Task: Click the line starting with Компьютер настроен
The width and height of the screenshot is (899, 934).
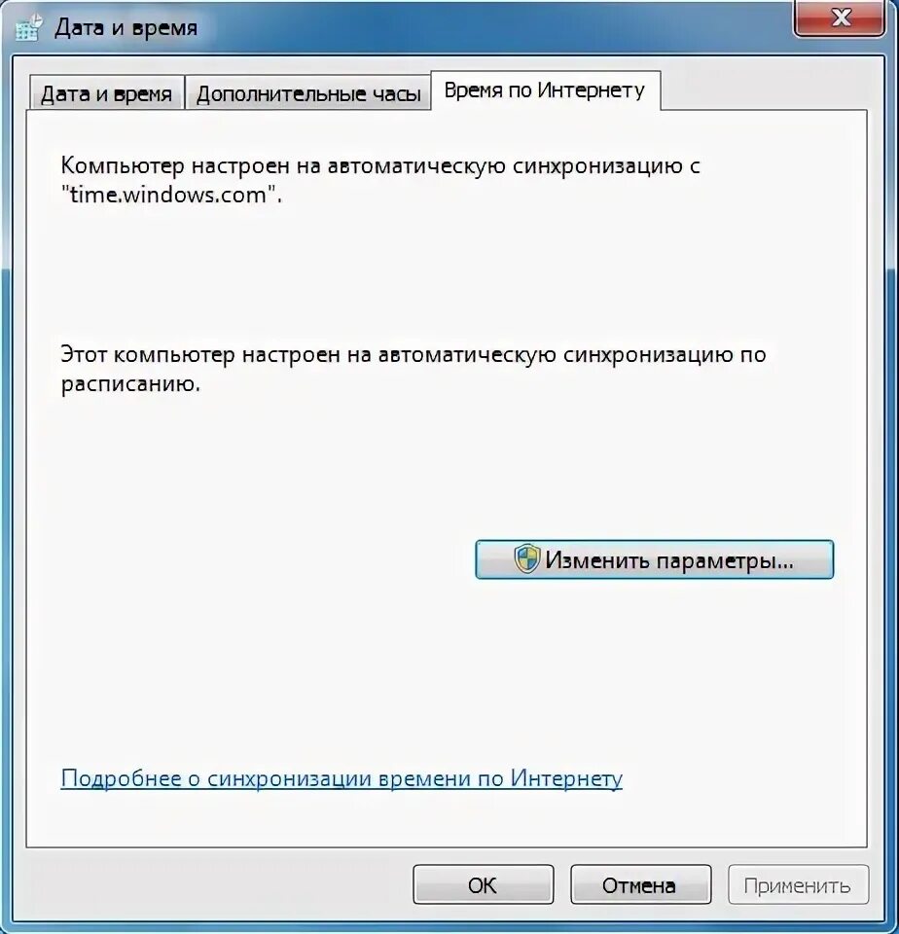Action: point(380,165)
